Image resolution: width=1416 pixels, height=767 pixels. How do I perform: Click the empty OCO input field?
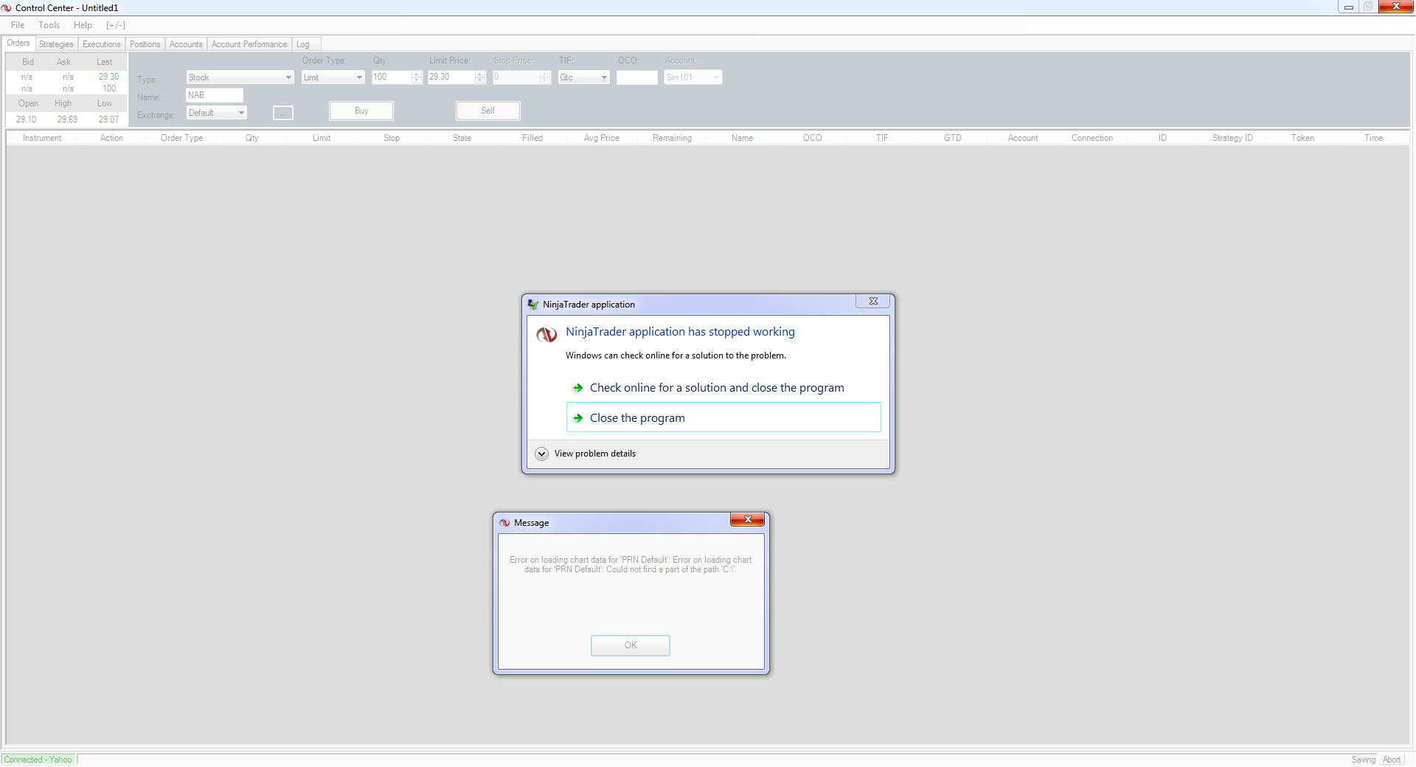point(636,77)
